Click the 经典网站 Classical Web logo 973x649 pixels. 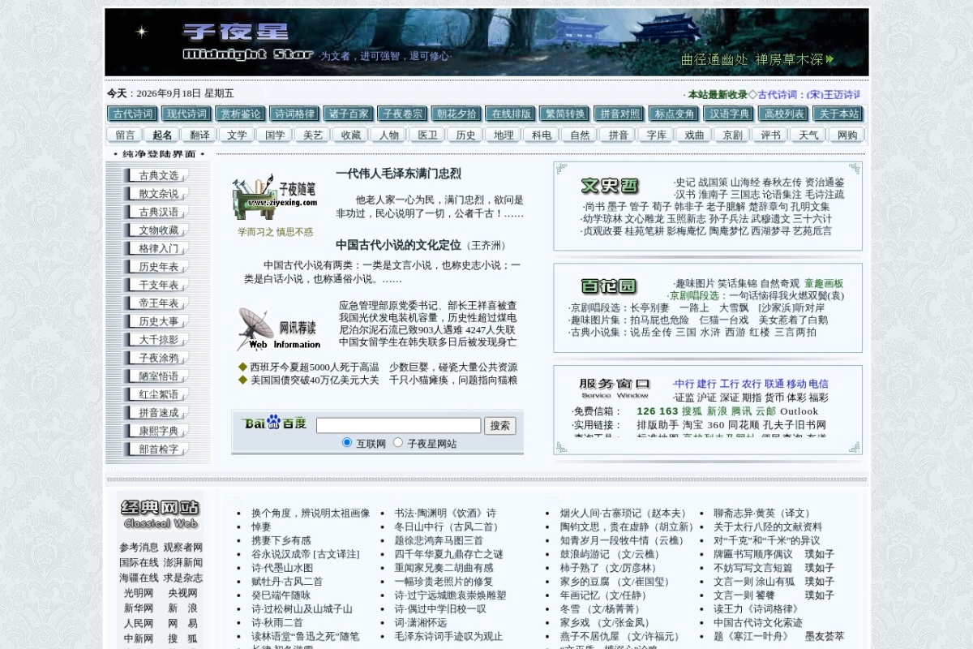(160, 514)
